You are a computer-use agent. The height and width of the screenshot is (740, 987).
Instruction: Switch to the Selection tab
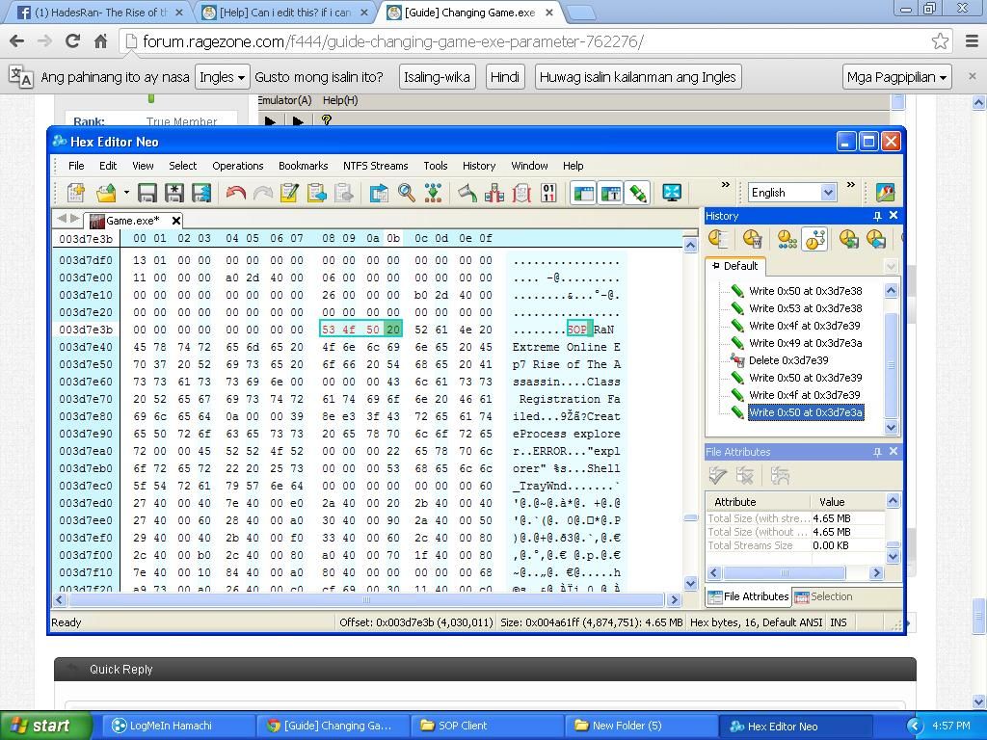[x=823, y=596]
